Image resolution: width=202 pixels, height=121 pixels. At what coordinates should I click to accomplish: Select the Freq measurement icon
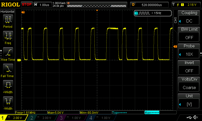(x=8, y=36)
